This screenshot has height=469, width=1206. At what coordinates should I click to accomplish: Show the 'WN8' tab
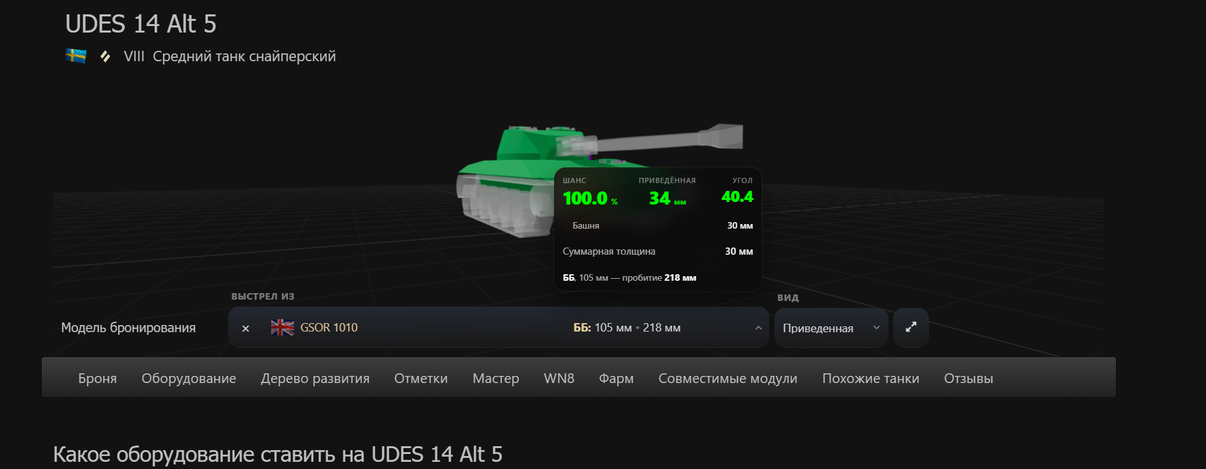click(559, 378)
